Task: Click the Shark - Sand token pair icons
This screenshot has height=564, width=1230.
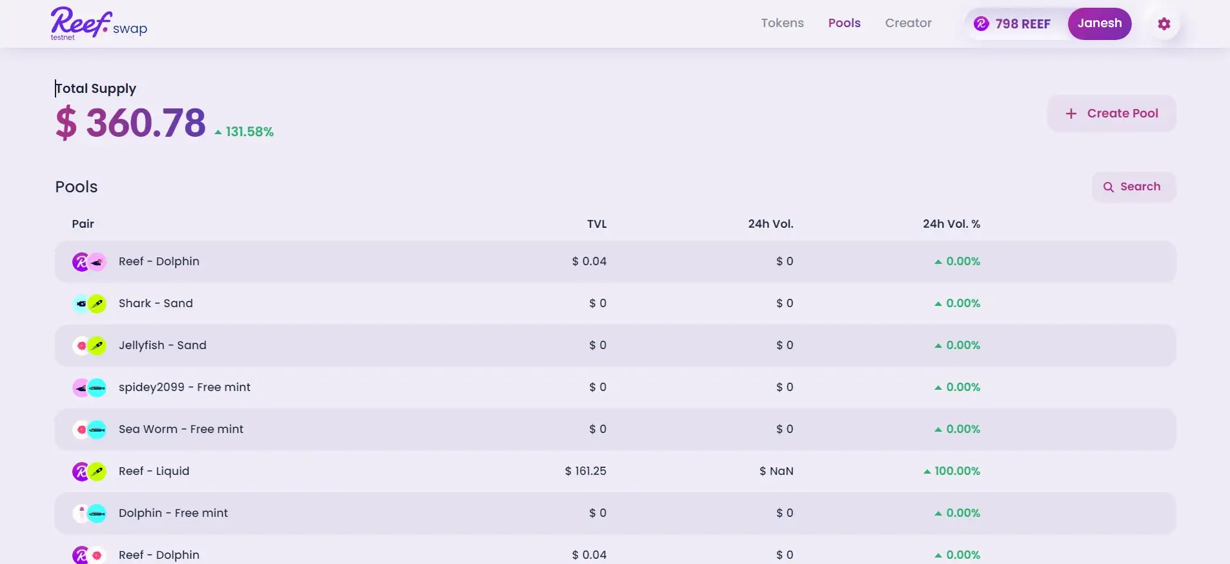Action: pos(89,303)
